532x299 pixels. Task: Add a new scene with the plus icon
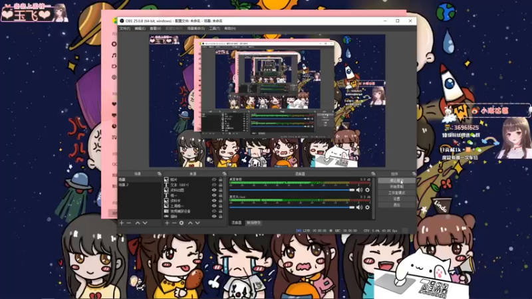click(122, 223)
